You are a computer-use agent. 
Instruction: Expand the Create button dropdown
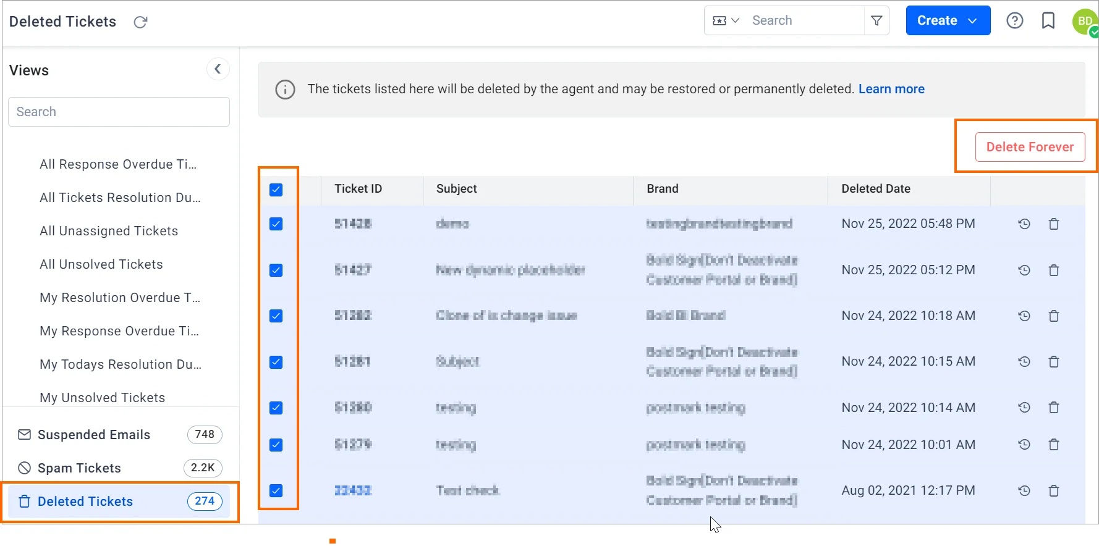(972, 21)
